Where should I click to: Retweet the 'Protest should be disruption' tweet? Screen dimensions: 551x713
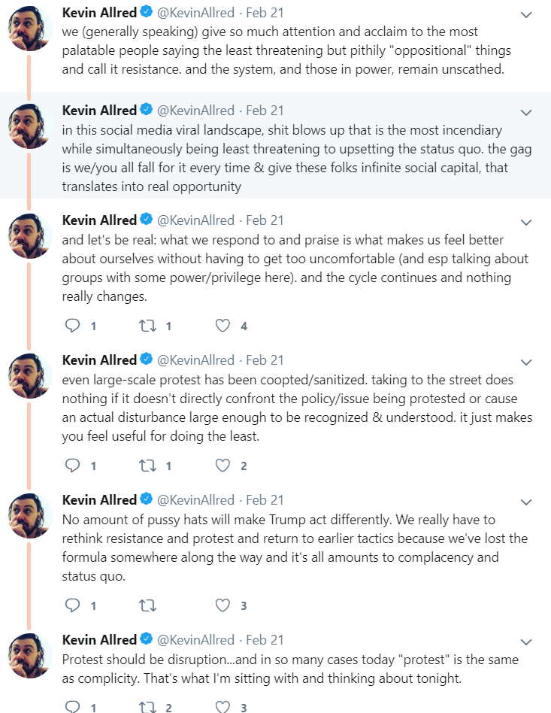click(x=148, y=707)
